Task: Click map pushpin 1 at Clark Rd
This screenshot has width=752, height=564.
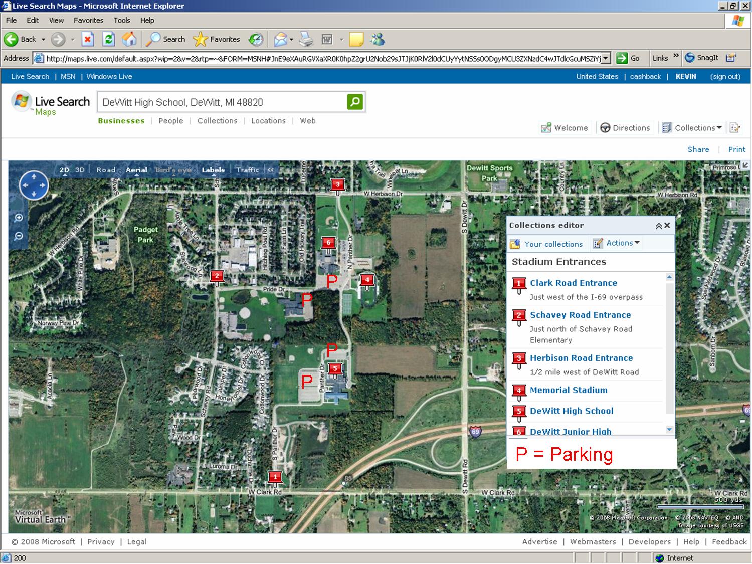Action: [274, 478]
